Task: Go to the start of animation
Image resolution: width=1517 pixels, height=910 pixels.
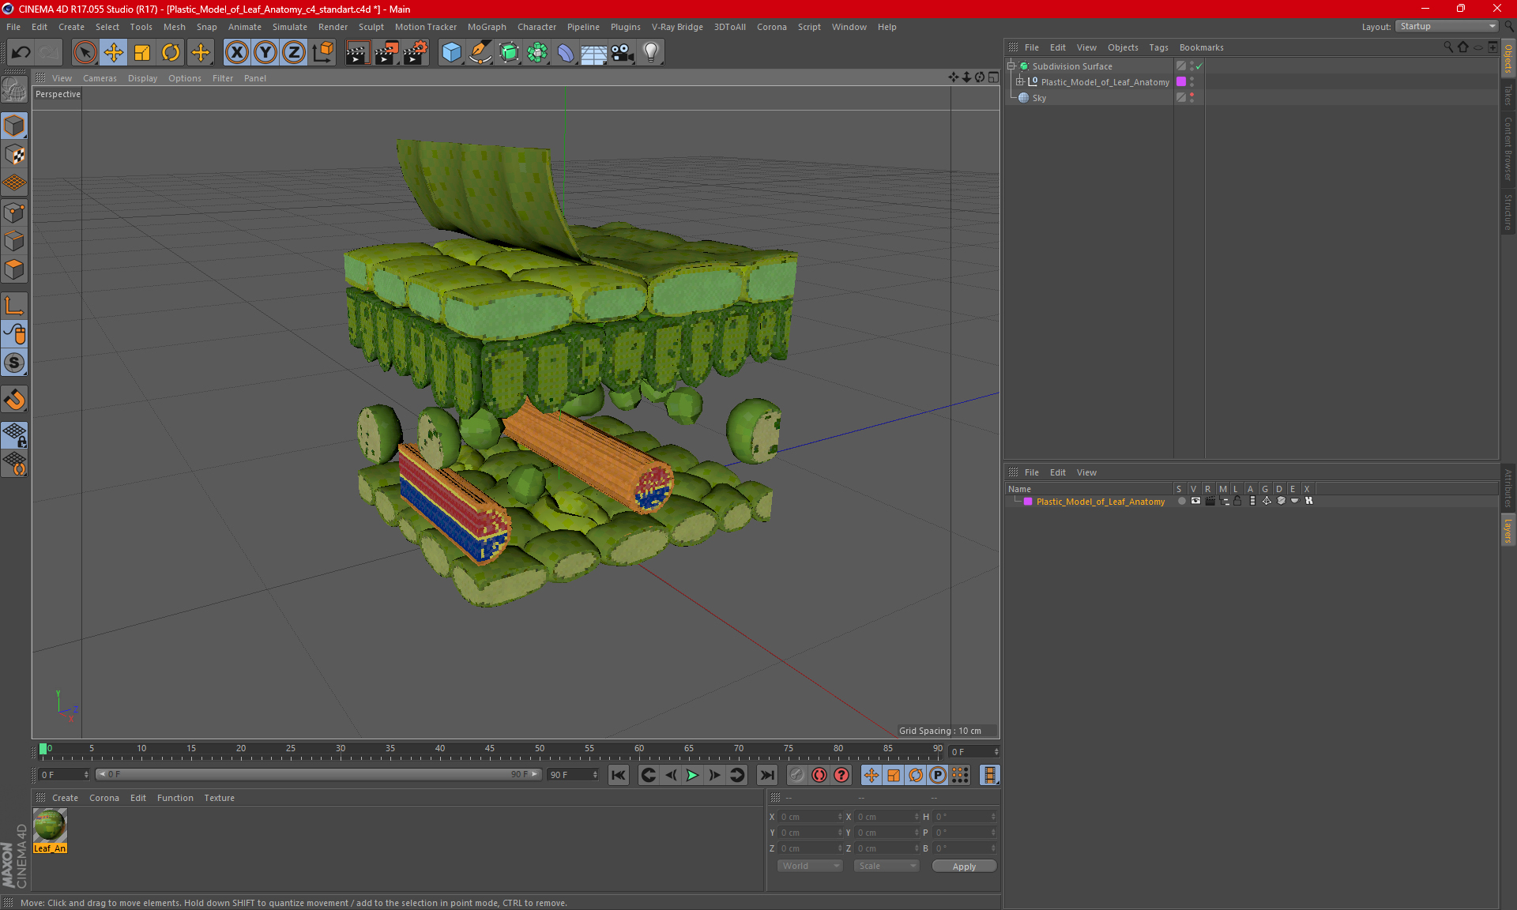Action: (619, 775)
